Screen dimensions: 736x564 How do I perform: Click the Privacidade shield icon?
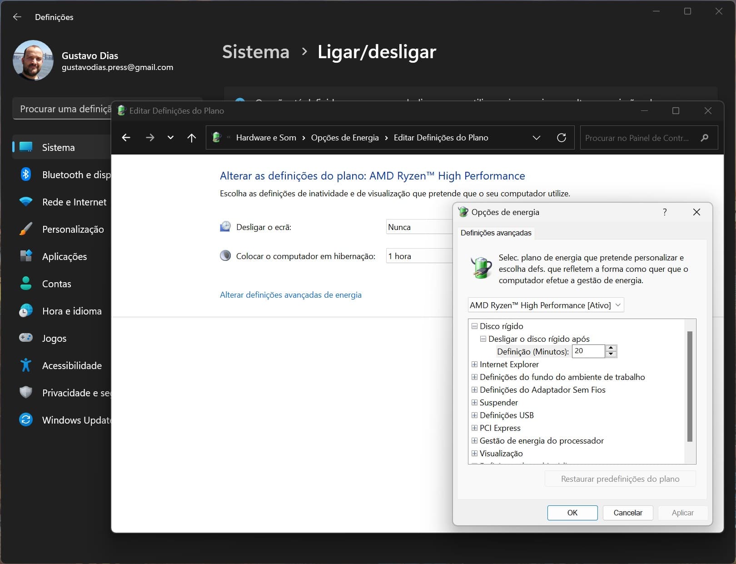[26, 392]
